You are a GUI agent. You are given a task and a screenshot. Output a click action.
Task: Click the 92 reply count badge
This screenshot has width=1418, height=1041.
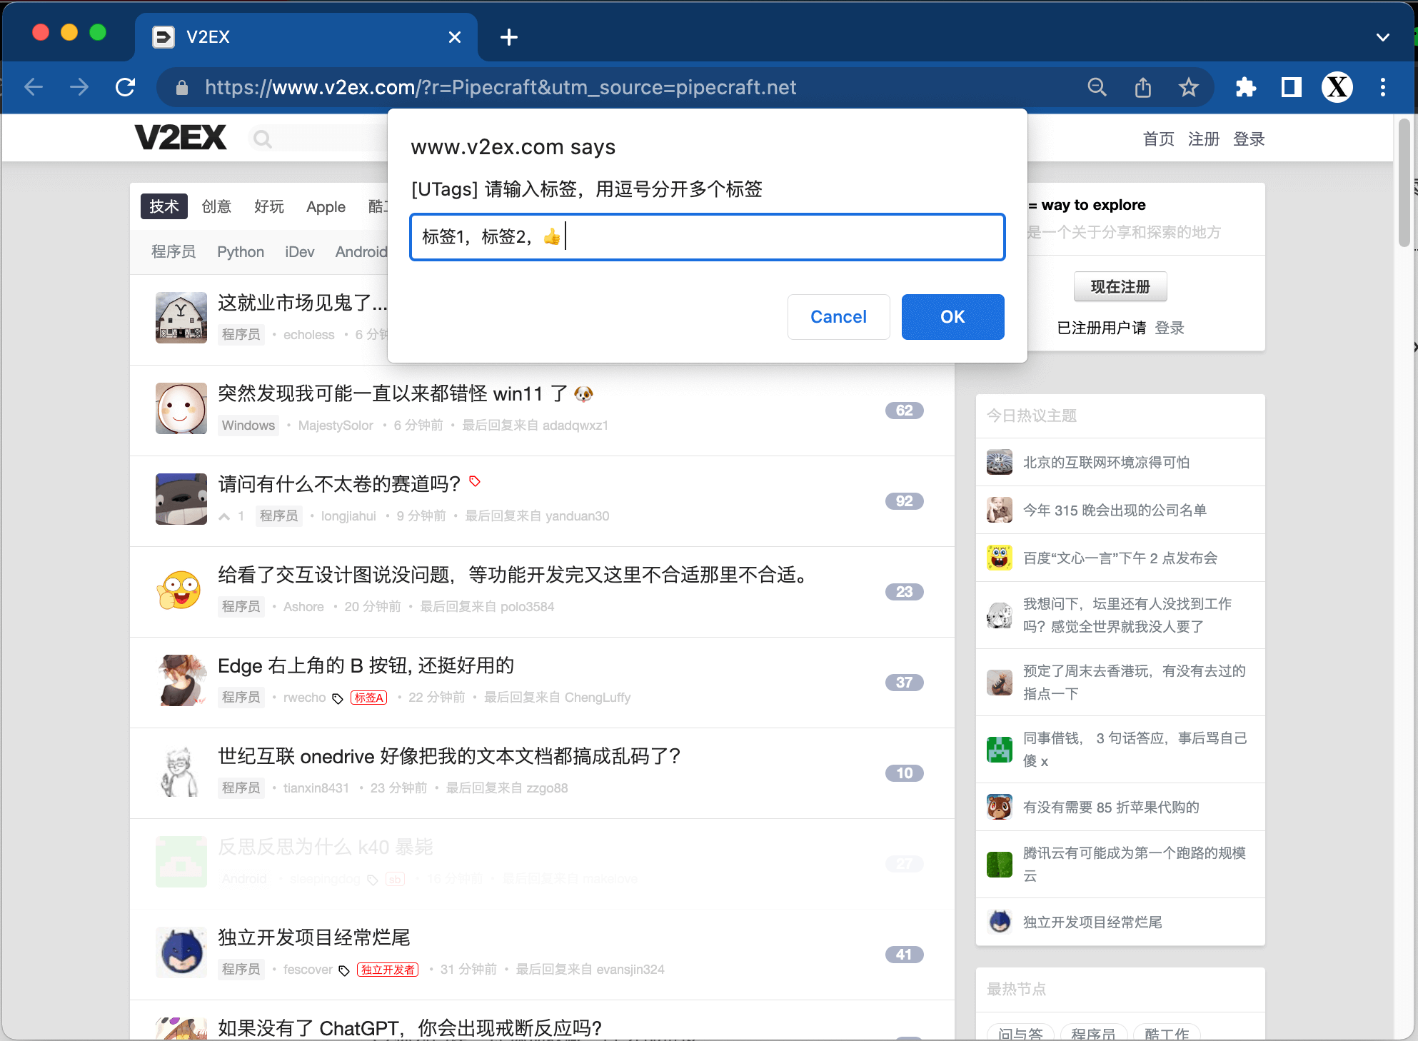pyautogui.click(x=905, y=501)
